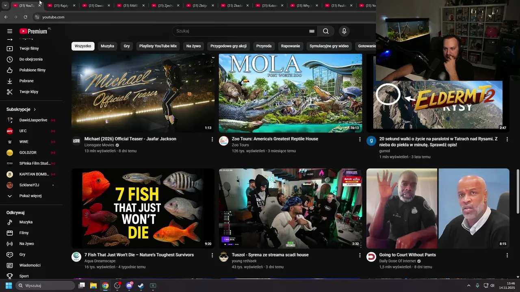Image resolution: width=520 pixels, height=292 pixels.
Task: Open more options for Michael teaser video
Action: (212, 139)
